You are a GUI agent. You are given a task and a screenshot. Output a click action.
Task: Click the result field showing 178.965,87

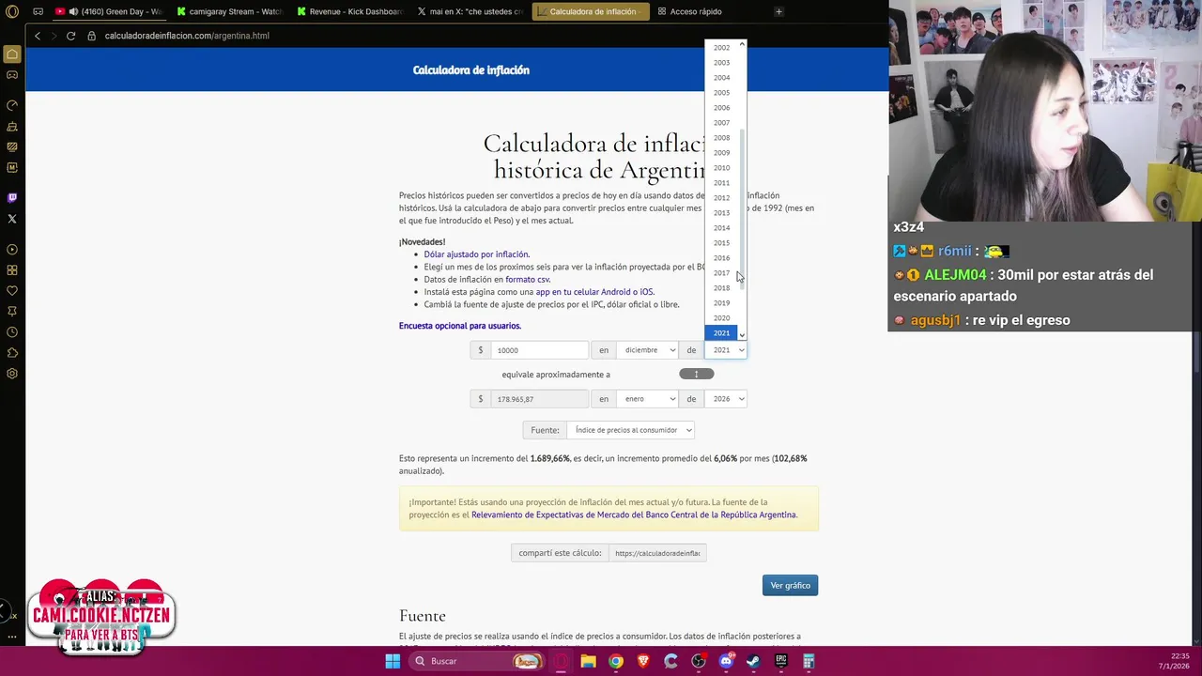point(539,399)
